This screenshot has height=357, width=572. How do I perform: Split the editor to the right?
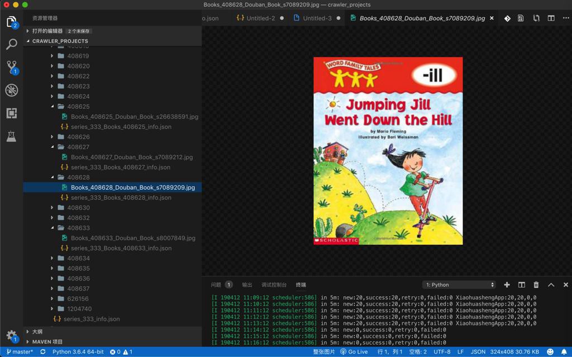click(x=551, y=18)
